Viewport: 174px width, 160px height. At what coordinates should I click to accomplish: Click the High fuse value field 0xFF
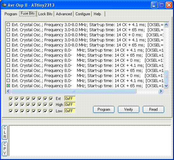click(70, 105)
